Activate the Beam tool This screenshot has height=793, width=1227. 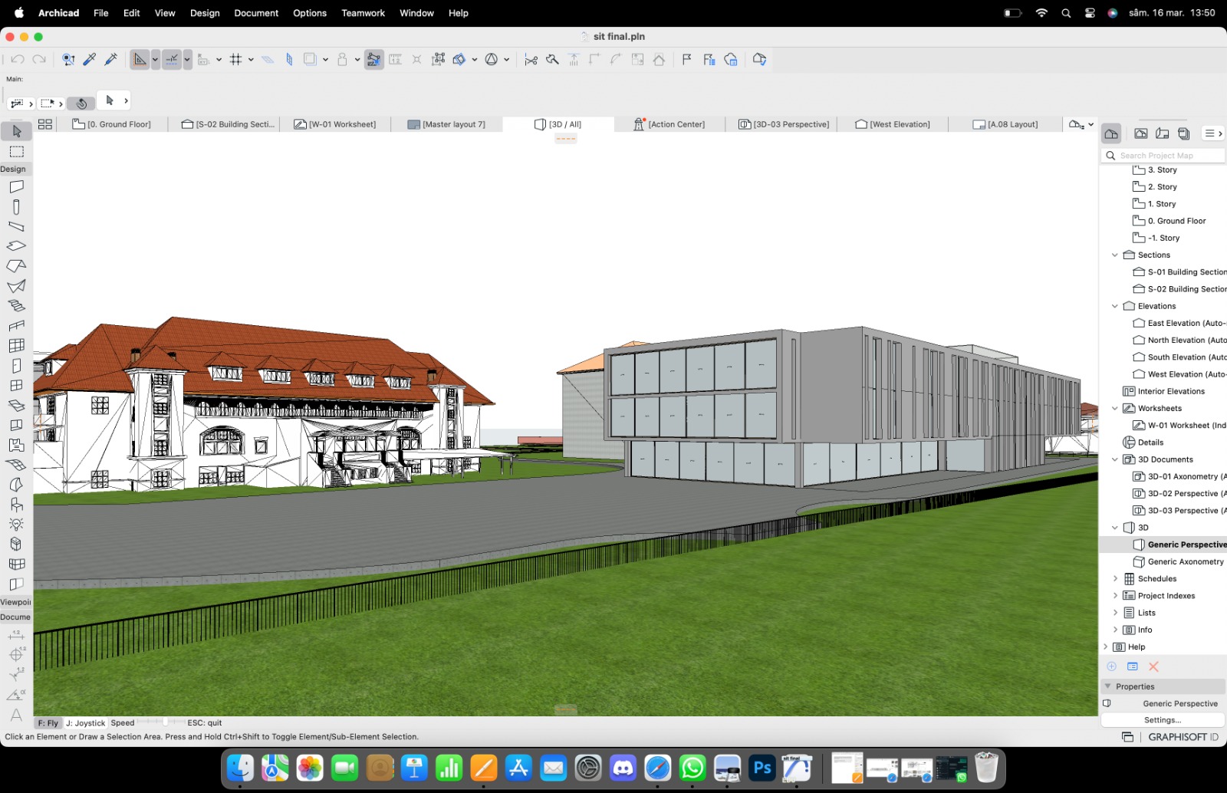pos(16,226)
